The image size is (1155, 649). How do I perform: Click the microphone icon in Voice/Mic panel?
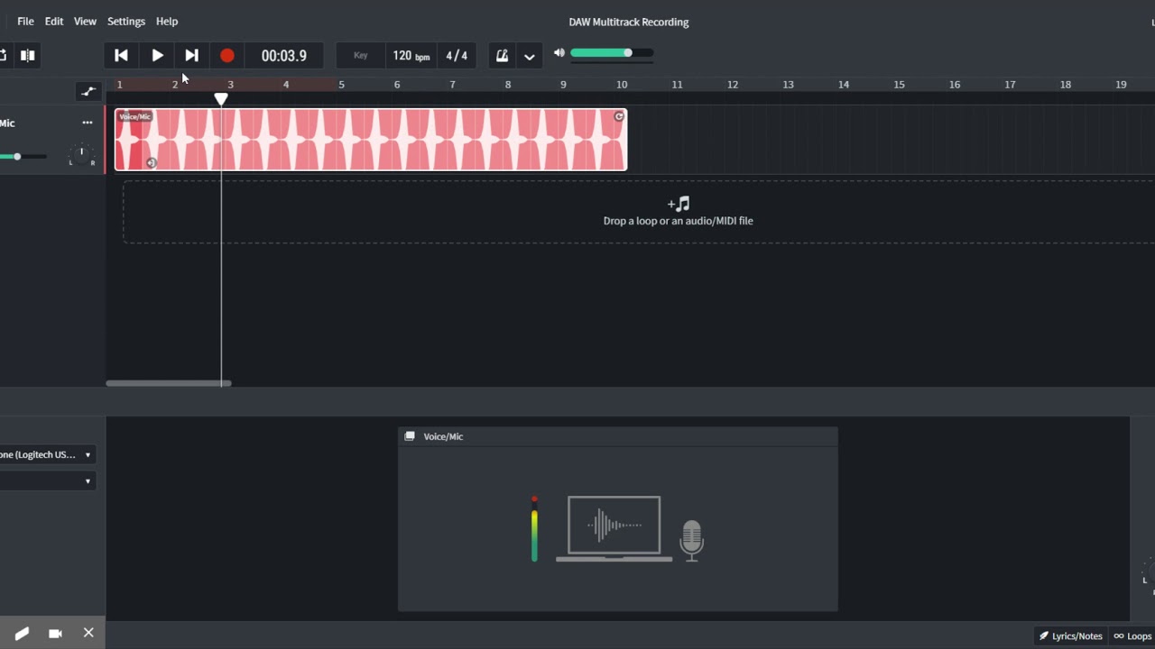coord(691,541)
